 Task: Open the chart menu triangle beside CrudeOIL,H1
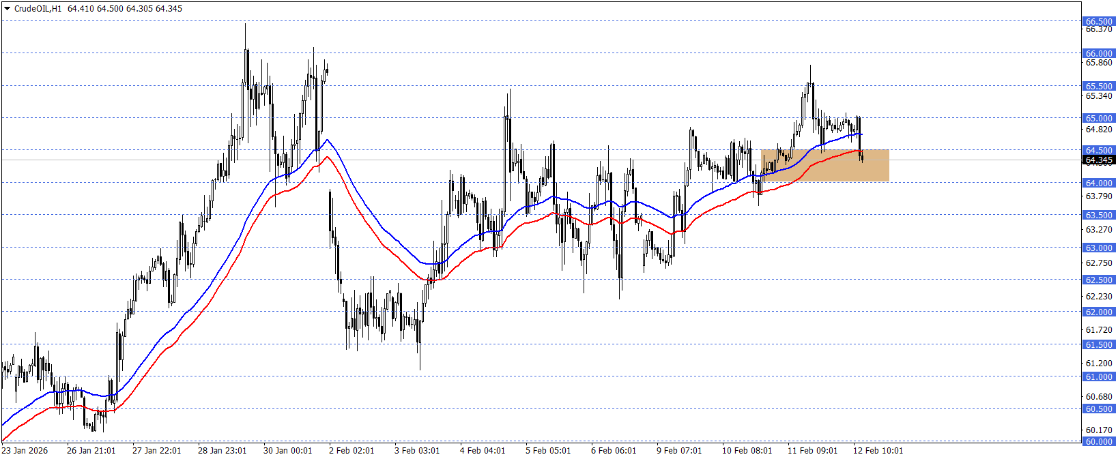(8, 9)
